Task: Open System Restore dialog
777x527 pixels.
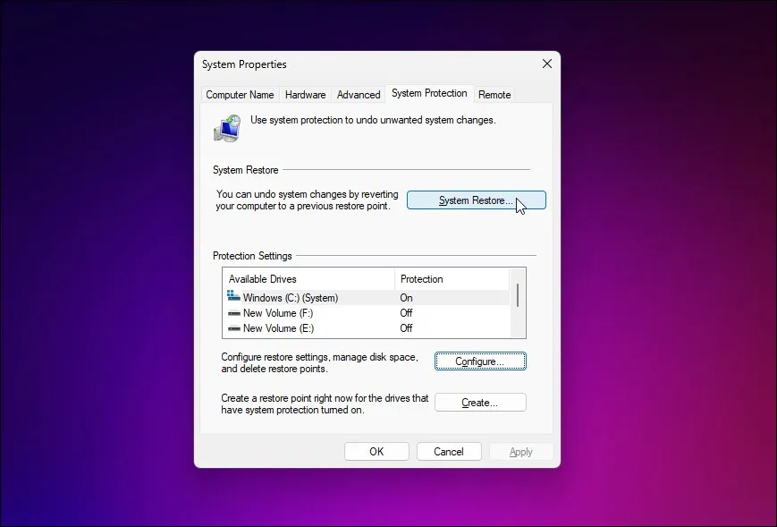Action: [x=476, y=200]
